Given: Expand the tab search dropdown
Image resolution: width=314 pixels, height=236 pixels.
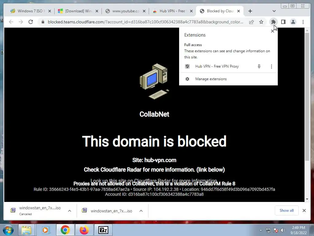Looking at the screenshot, I should tap(274, 11).
